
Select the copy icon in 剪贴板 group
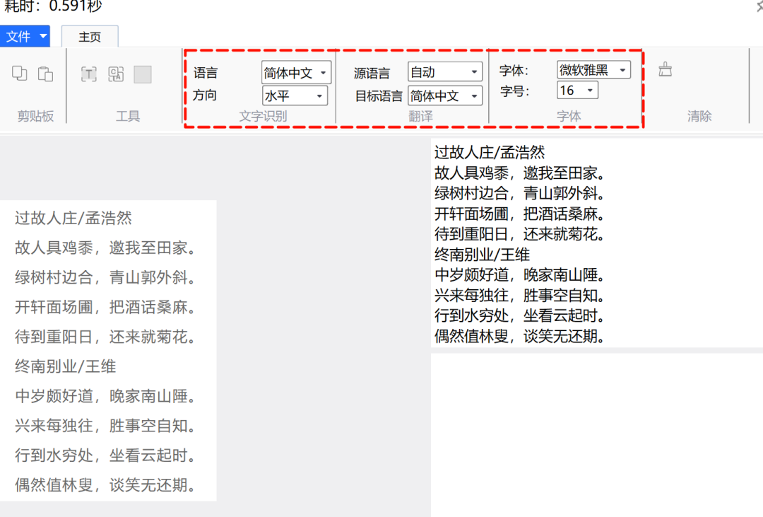(20, 74)
